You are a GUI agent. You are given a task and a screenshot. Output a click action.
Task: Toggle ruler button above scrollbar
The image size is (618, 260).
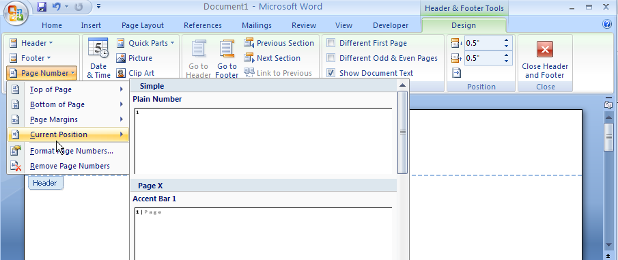609,105
